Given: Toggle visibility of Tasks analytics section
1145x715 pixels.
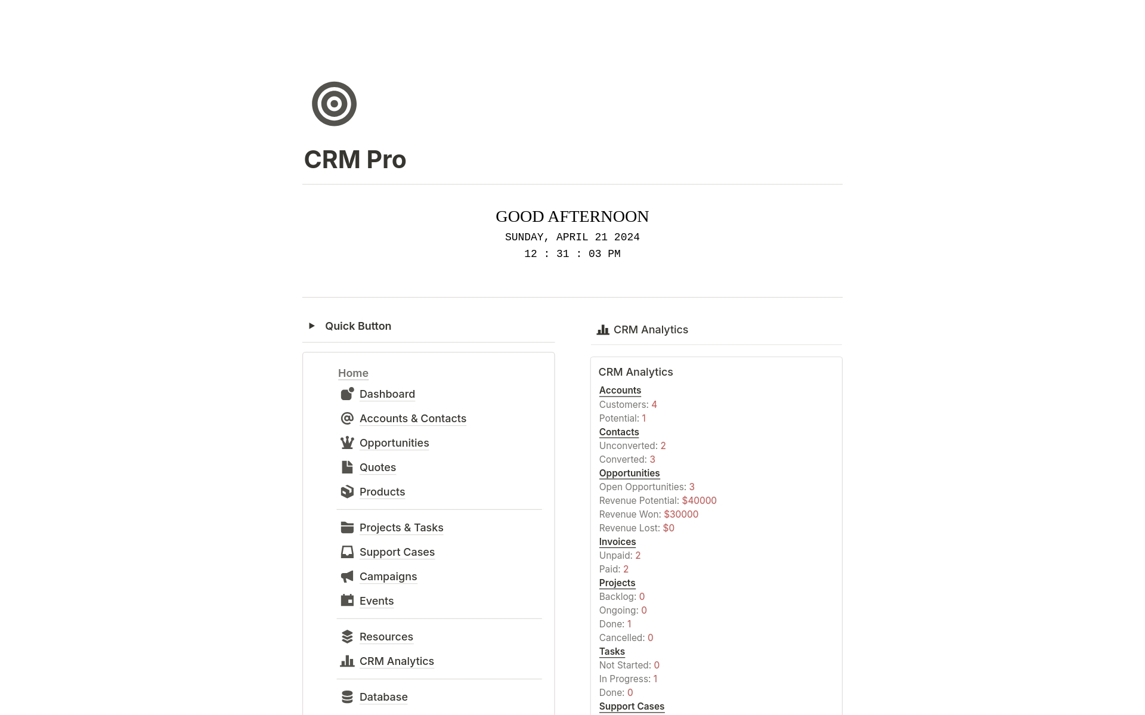Looking at the screenshot, I should 611,651.
